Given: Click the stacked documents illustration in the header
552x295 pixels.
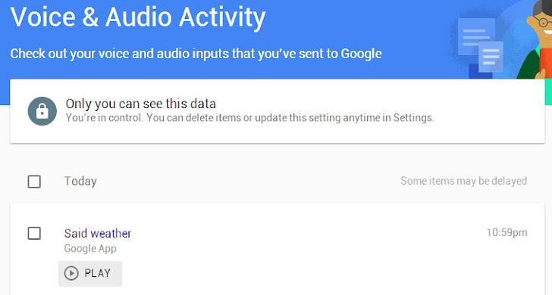Looking at the screenshot, I should [480, 46].
